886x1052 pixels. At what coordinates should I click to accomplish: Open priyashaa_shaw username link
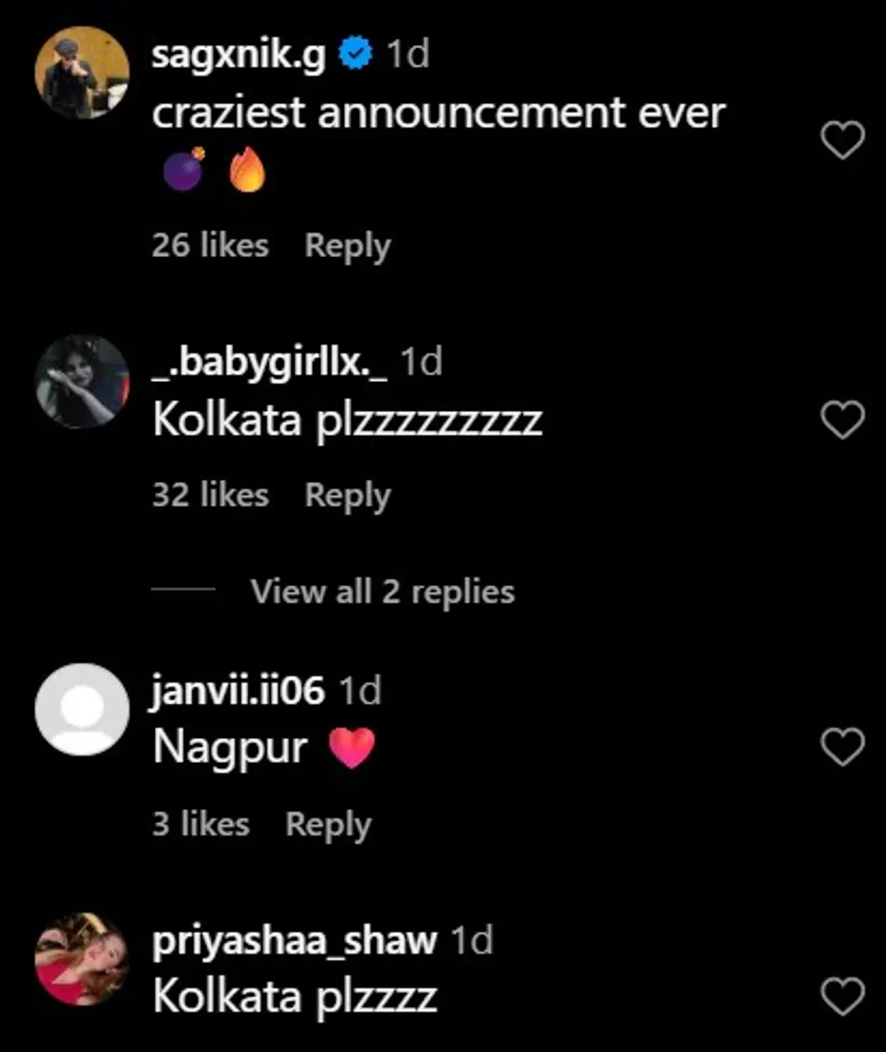point(294,940)
